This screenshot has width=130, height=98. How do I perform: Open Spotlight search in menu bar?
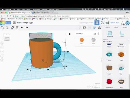click(x=120, y=9)
